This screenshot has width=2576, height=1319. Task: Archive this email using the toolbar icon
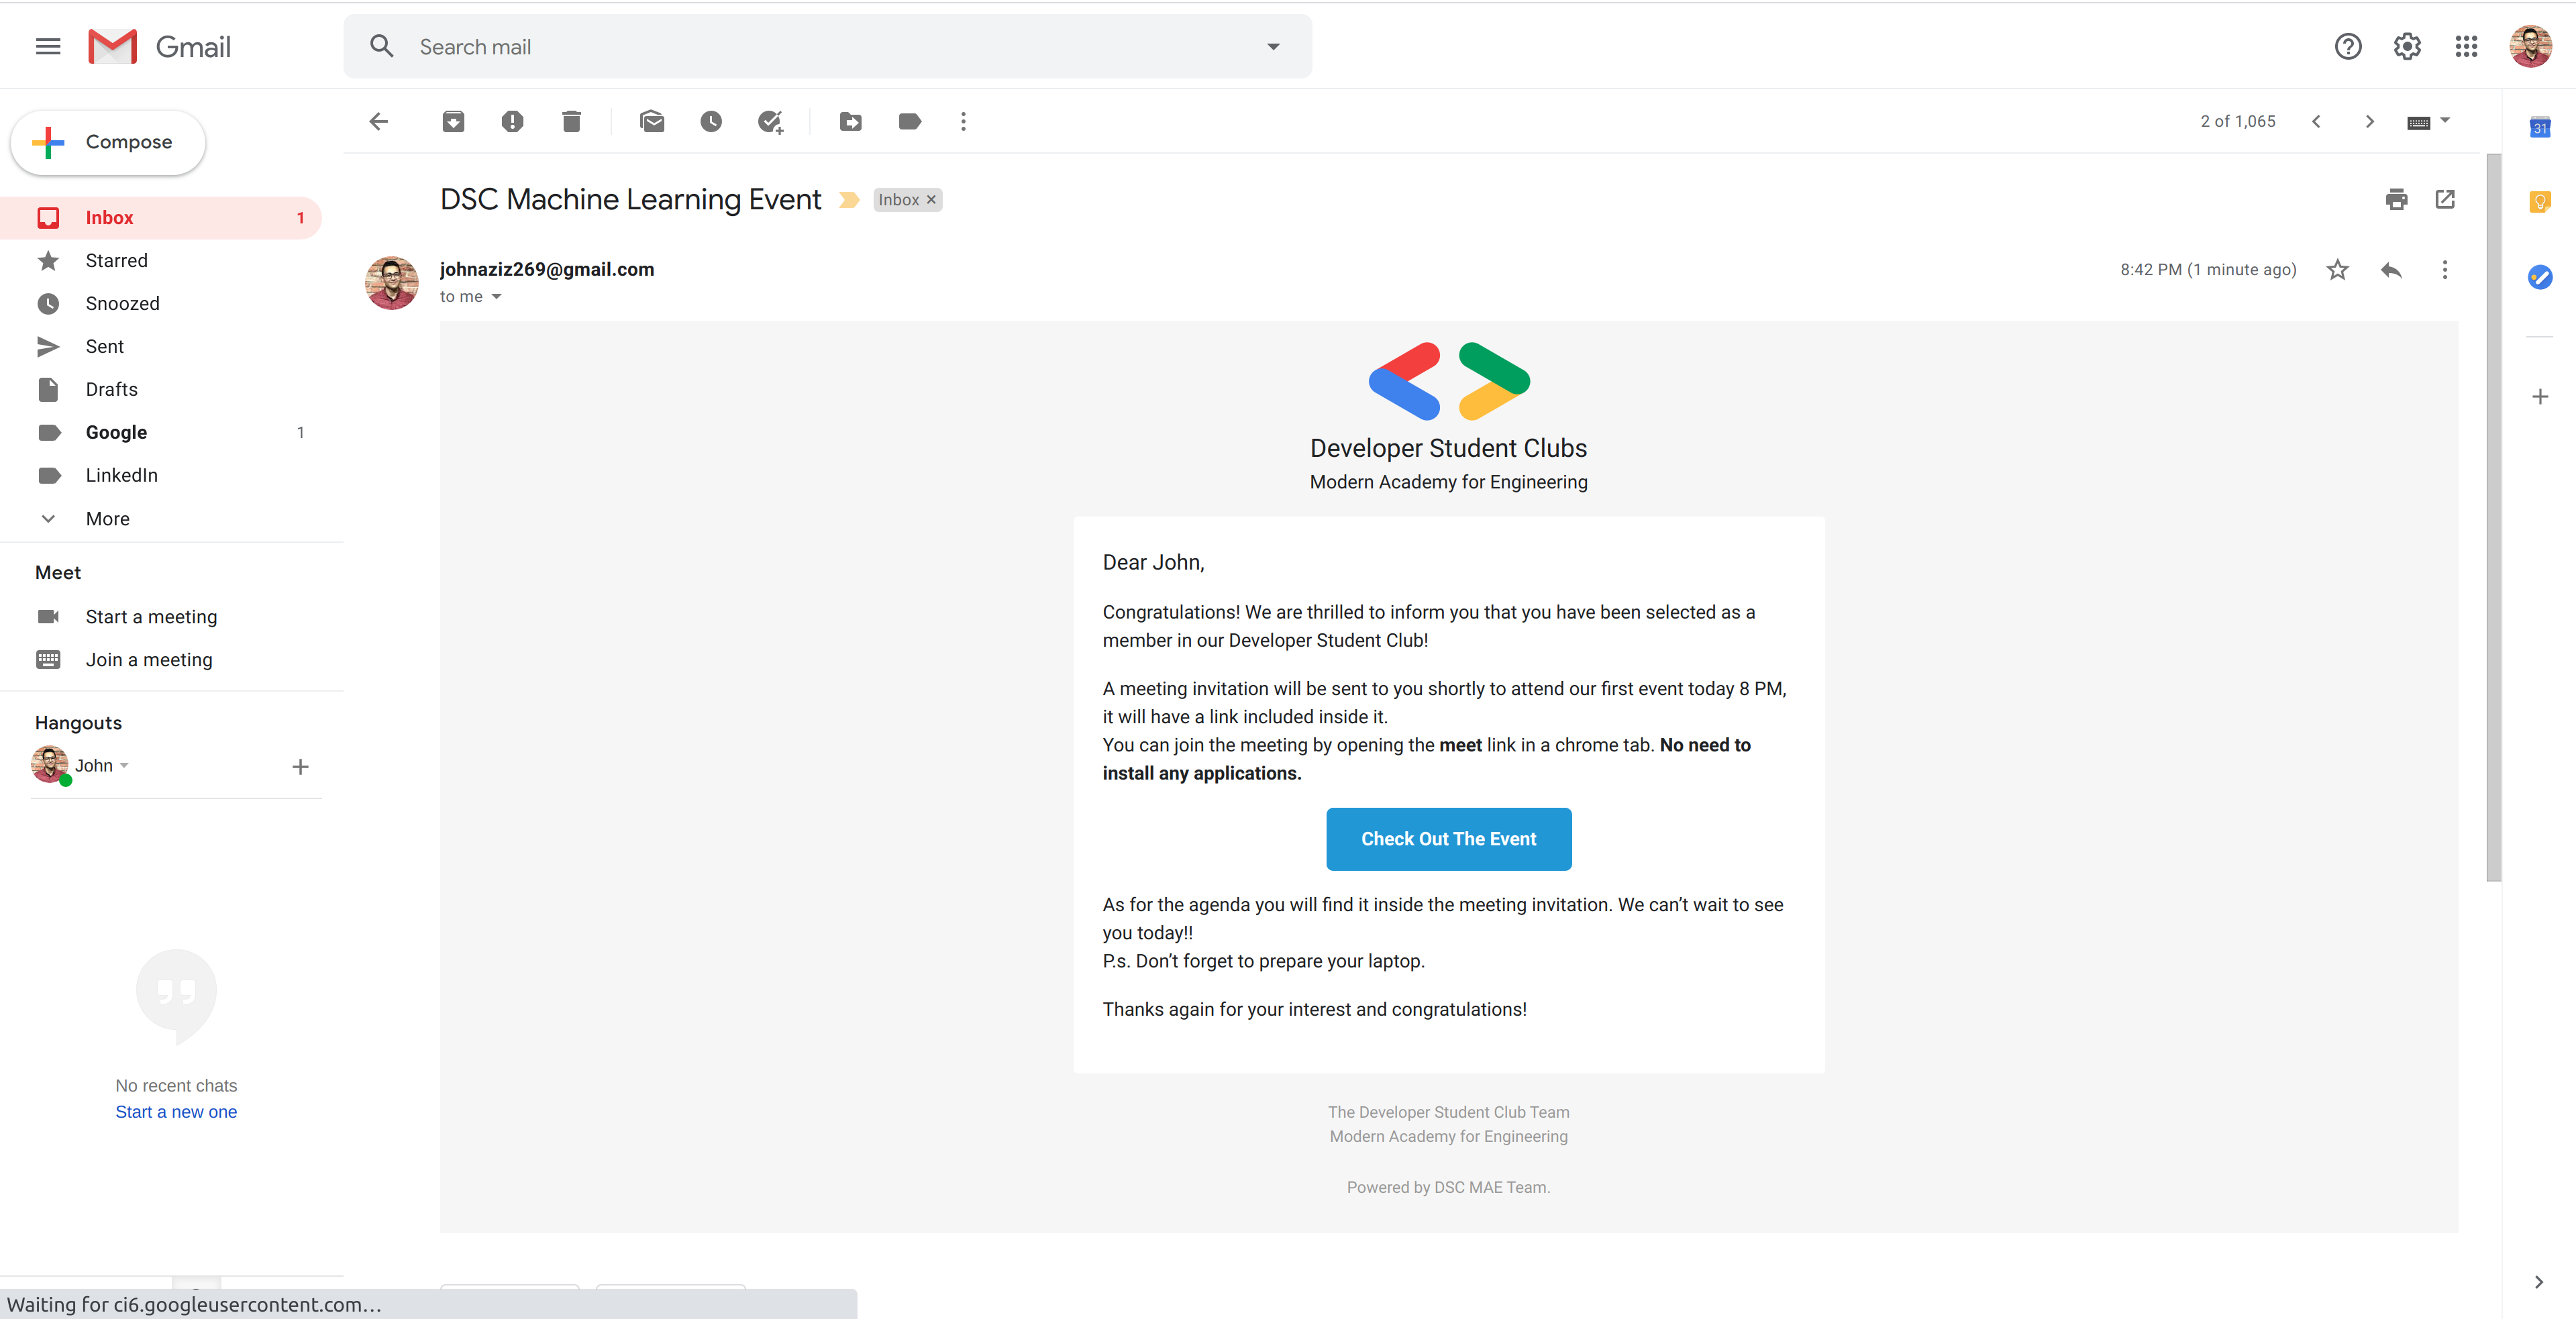[x=453, y=122]
